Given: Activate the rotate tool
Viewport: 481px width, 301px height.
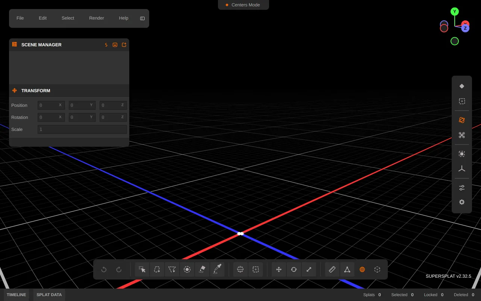Looking at the screenshot, I should tap(294, 269).
